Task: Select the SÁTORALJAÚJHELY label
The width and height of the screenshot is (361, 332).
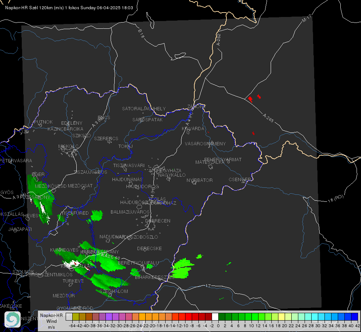Action: click(144, 108)
